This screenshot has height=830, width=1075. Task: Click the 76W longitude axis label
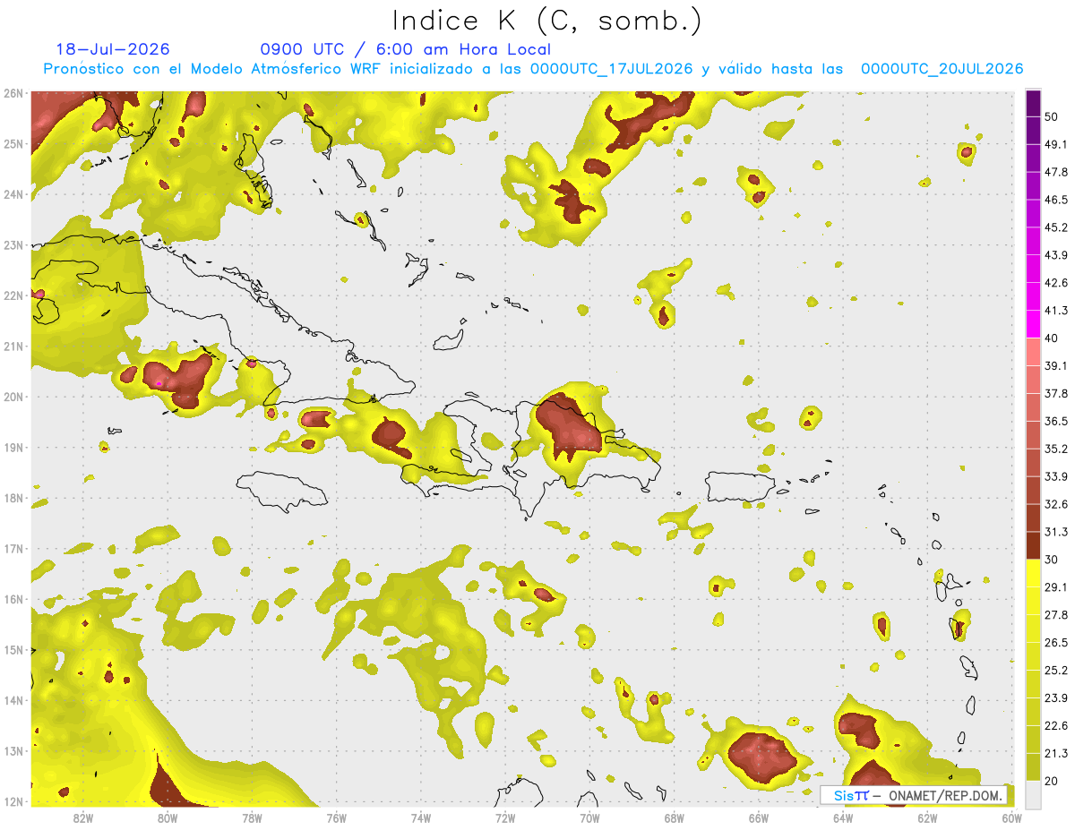click(x=336, y=817)
